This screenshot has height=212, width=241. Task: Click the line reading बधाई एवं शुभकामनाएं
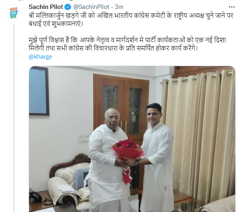(56, 24)
